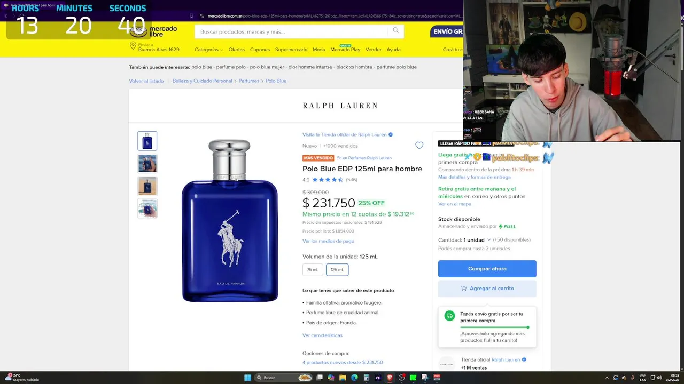
Task: Open Moda in the top navigation
Action: (x=319, y=50)
